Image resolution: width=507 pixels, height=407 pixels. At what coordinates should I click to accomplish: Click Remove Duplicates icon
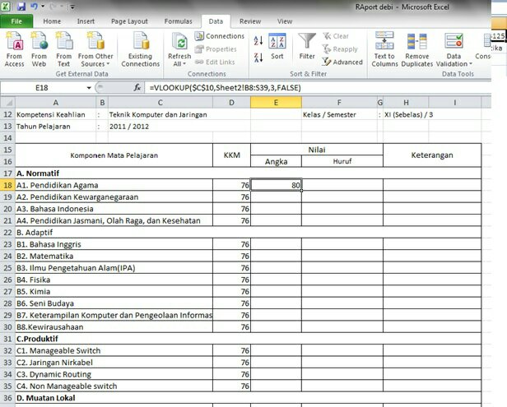[x=419, y=49]
